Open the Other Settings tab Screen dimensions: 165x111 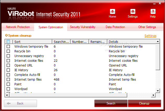point(147,27)
